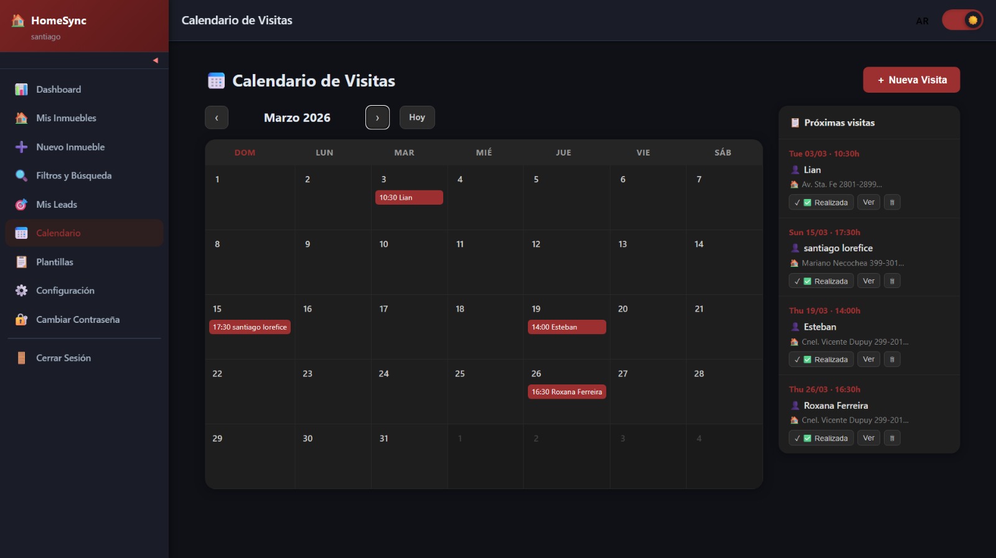Open the 10:30 Lian visit event

[x=409, y=197]
